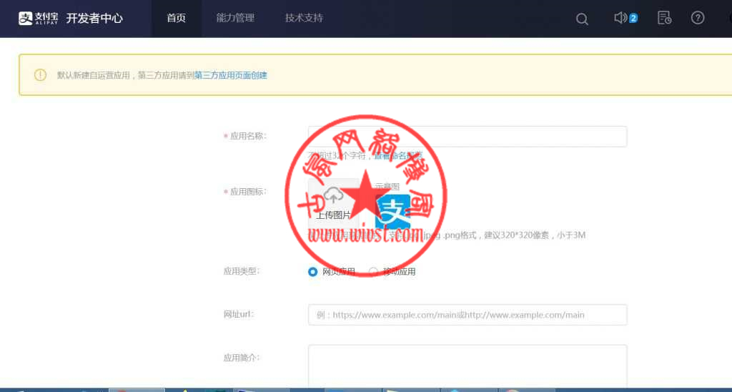The image size is (732, 392).
Task: Click the 网址url label text
Action: (239, 314)
